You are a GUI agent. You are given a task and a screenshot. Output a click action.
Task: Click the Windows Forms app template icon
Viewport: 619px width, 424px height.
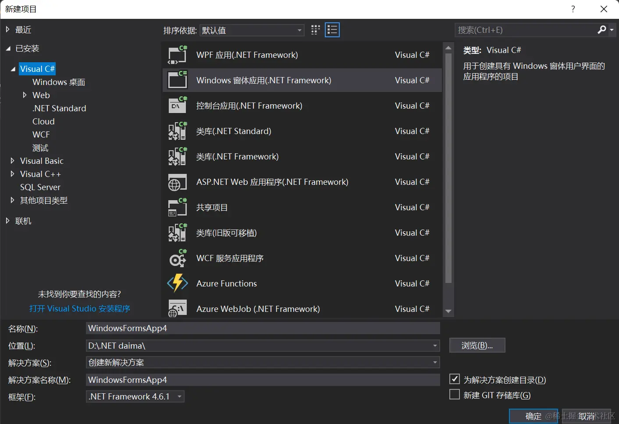click(178, 80)
